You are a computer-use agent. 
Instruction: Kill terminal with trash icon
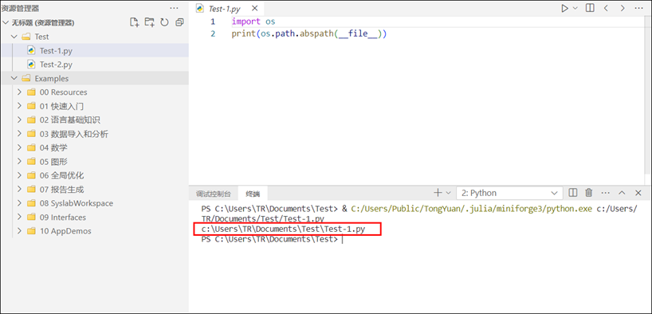tap(589, 193)
